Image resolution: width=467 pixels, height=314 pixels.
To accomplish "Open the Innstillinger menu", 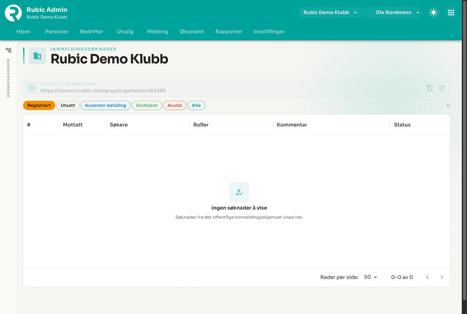I will pos(269,32).
